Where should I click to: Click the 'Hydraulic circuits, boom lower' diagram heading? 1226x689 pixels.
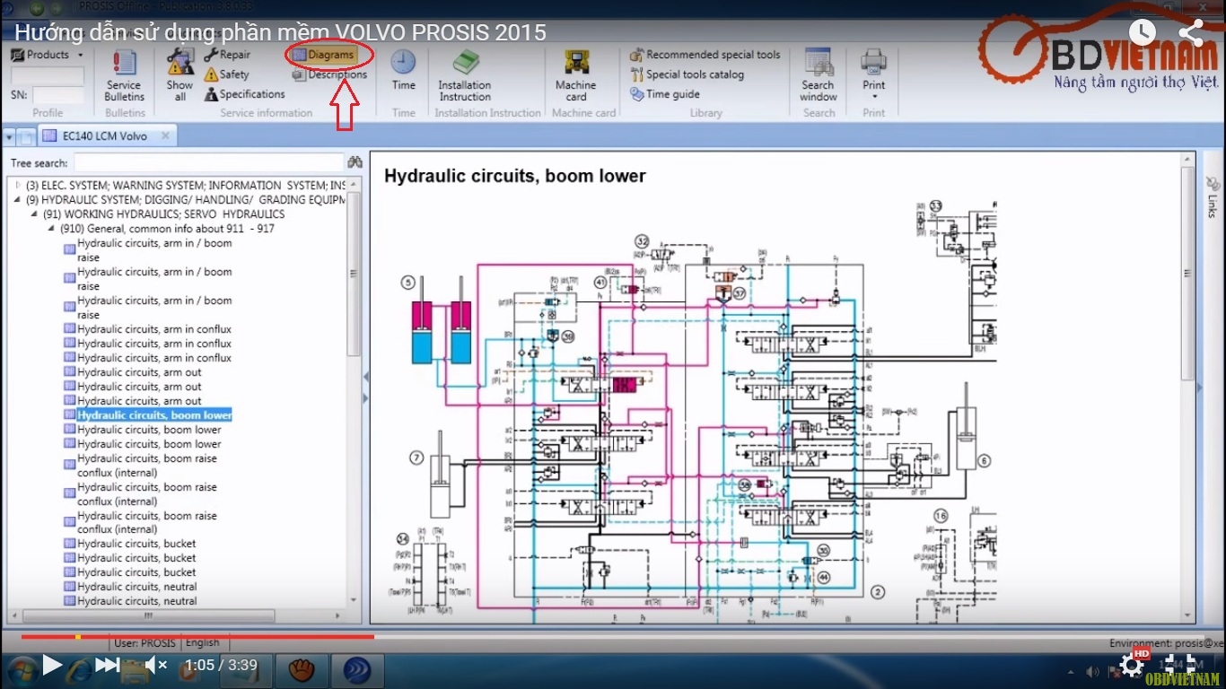(515, 176)
